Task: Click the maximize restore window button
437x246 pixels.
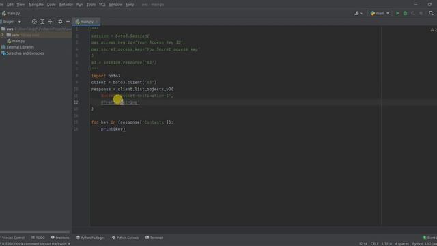Action: click(x=429, y=5)
